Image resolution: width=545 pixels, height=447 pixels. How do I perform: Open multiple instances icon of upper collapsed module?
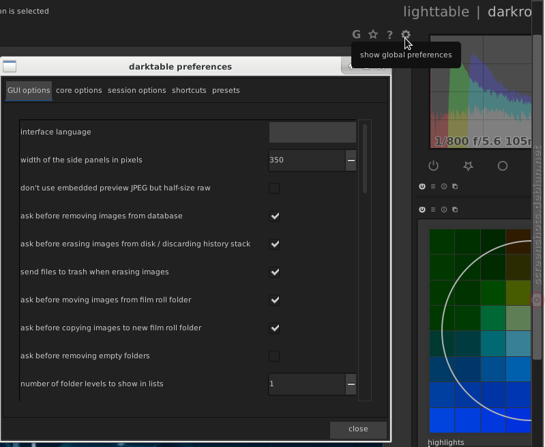pyautogui.click(x=455, y=186)
